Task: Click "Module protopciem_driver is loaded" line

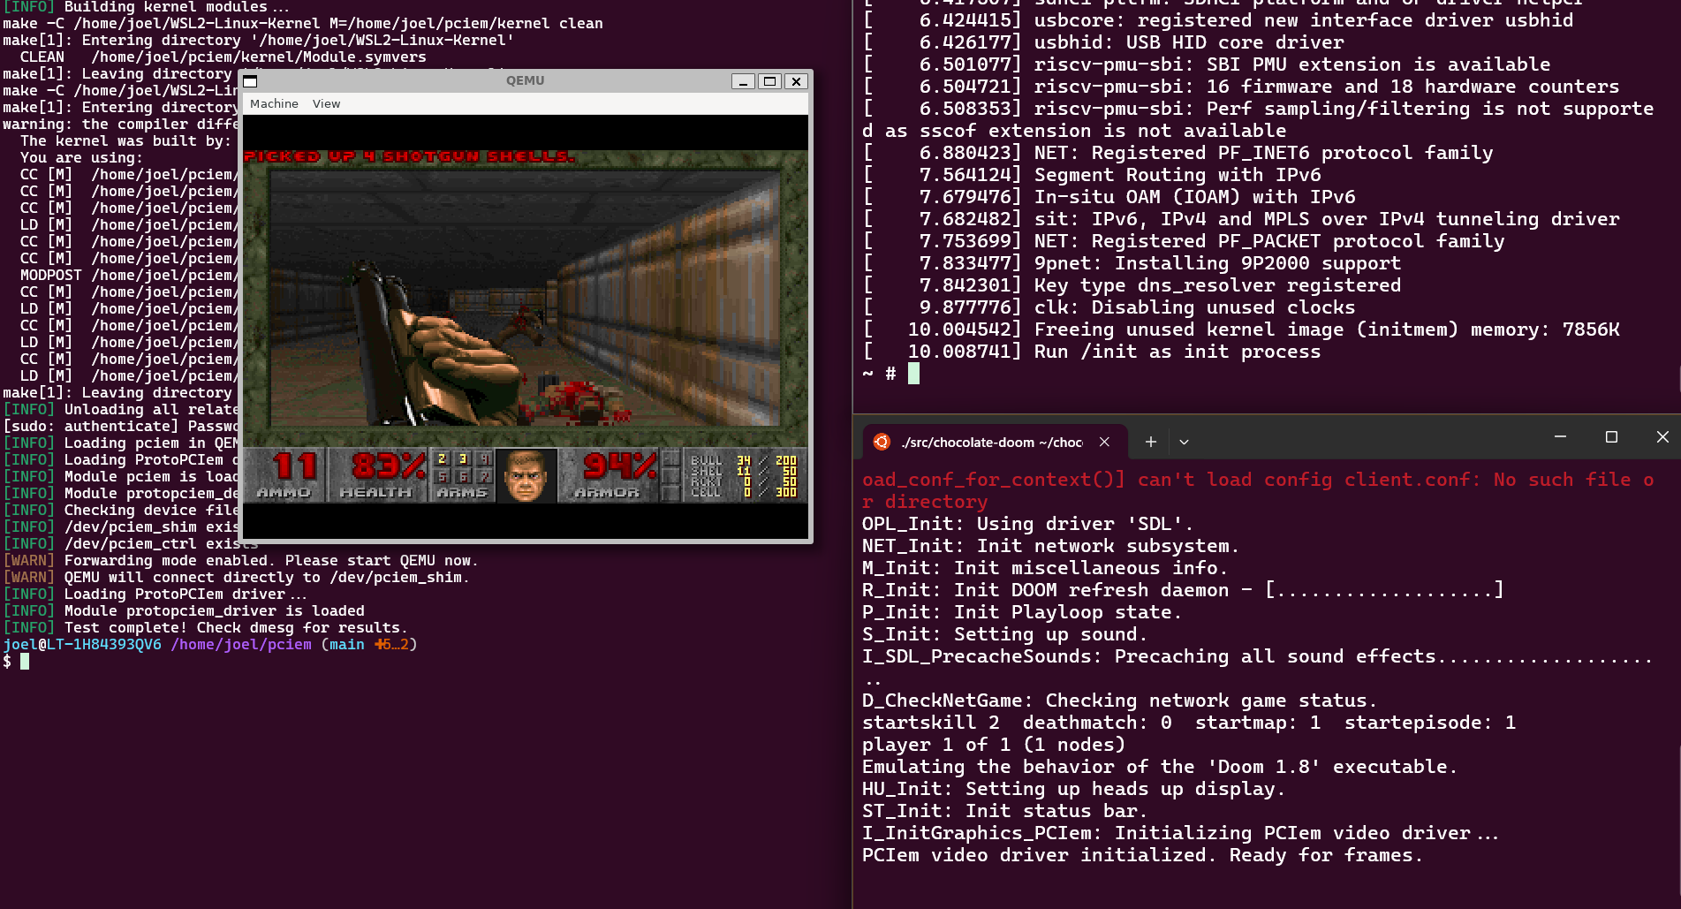Action: (184, 611)
